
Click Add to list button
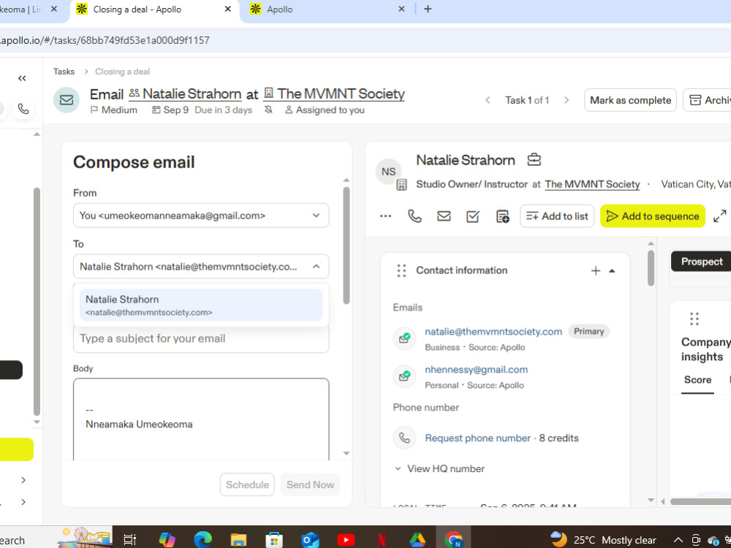coord(557,216)
